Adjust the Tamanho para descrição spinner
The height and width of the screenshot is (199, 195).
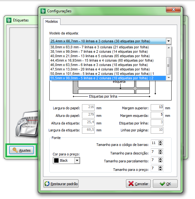160,152
